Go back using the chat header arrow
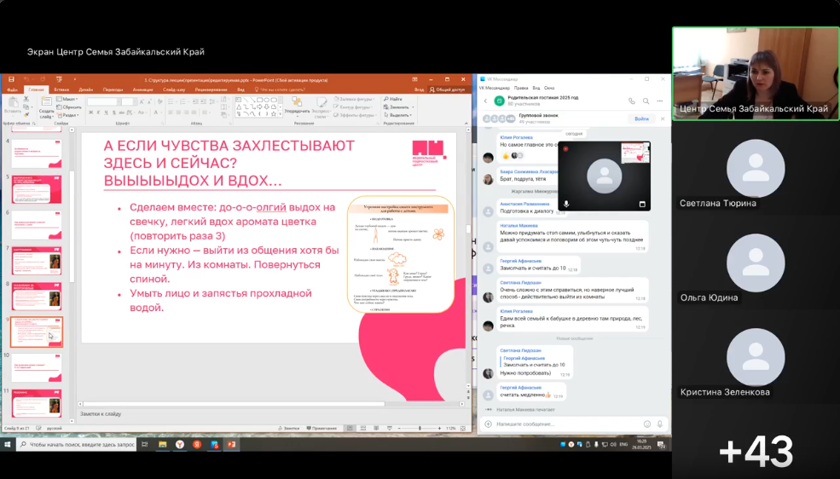 coord(485,101)
